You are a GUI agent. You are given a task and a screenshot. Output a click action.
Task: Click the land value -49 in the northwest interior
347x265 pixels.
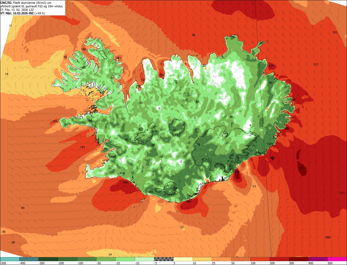140,103
